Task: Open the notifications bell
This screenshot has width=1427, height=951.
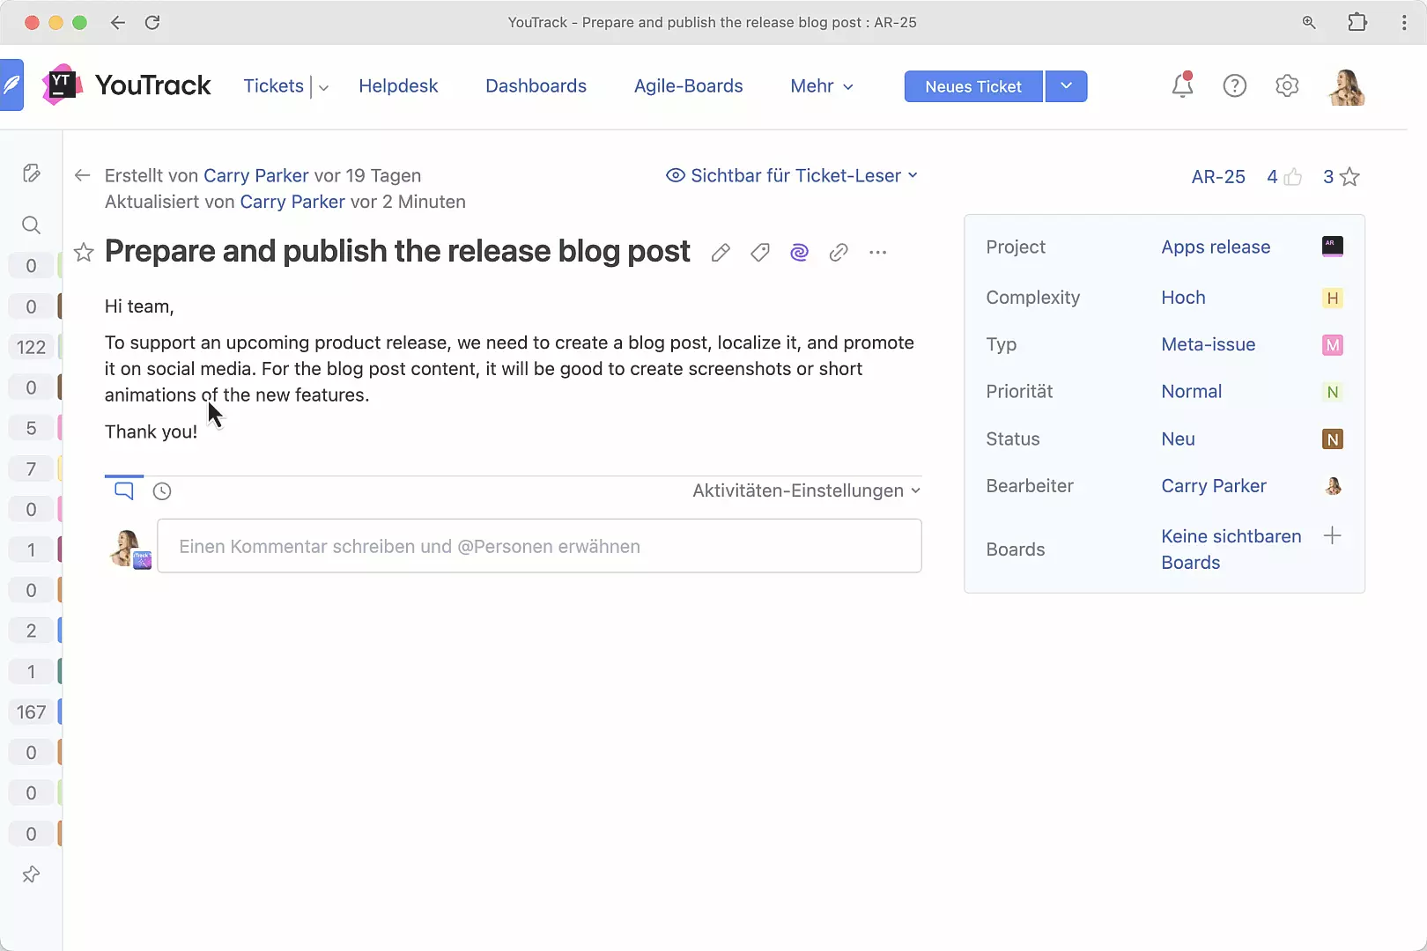Action: pyautogui.click(x=1182, y=85)
